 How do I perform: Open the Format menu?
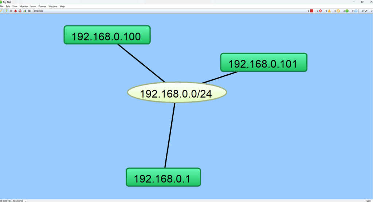coord(42,7)
